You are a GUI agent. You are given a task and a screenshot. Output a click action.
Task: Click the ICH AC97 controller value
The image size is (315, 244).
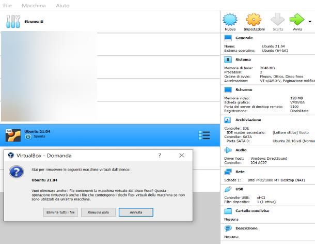tap(259, 162)
